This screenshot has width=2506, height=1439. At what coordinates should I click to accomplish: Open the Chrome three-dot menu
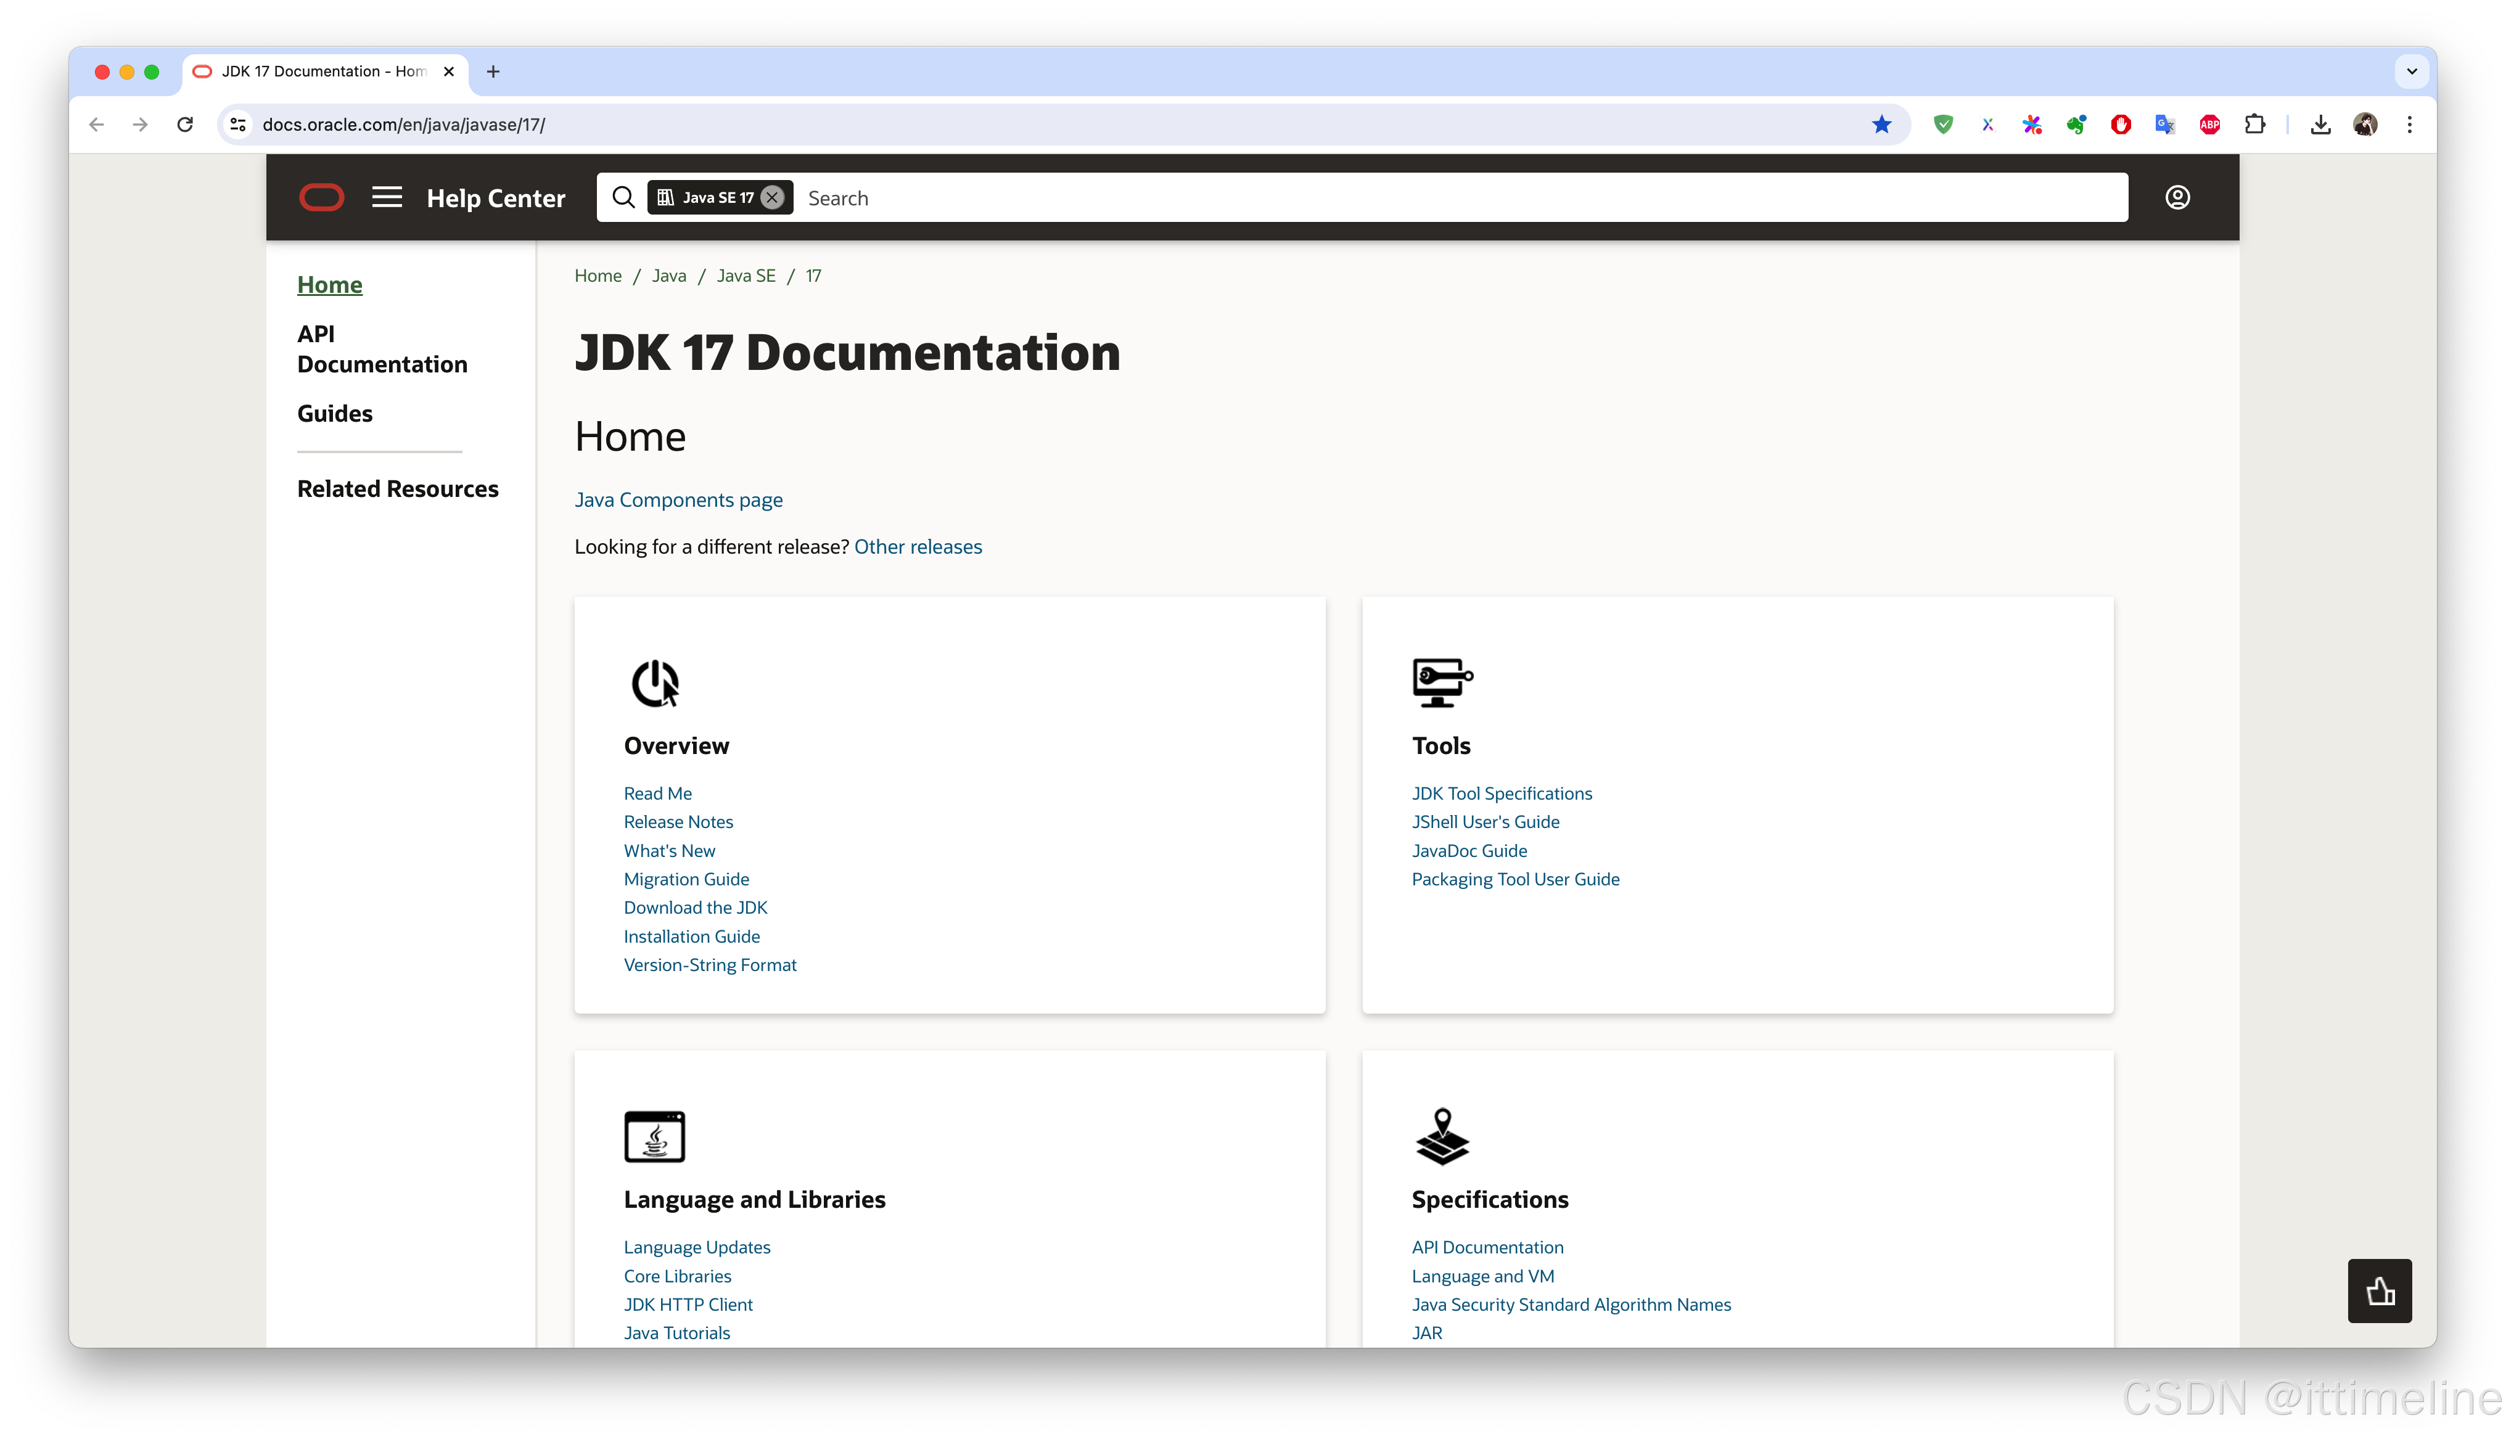click(x=2409, y=125)
